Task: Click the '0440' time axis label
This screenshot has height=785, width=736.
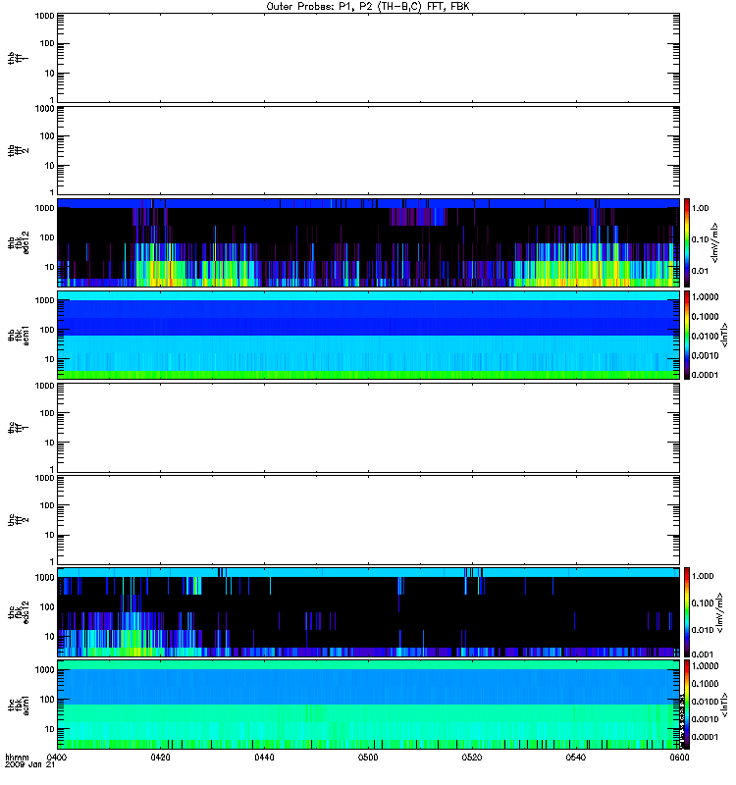Action: (264, 758)
